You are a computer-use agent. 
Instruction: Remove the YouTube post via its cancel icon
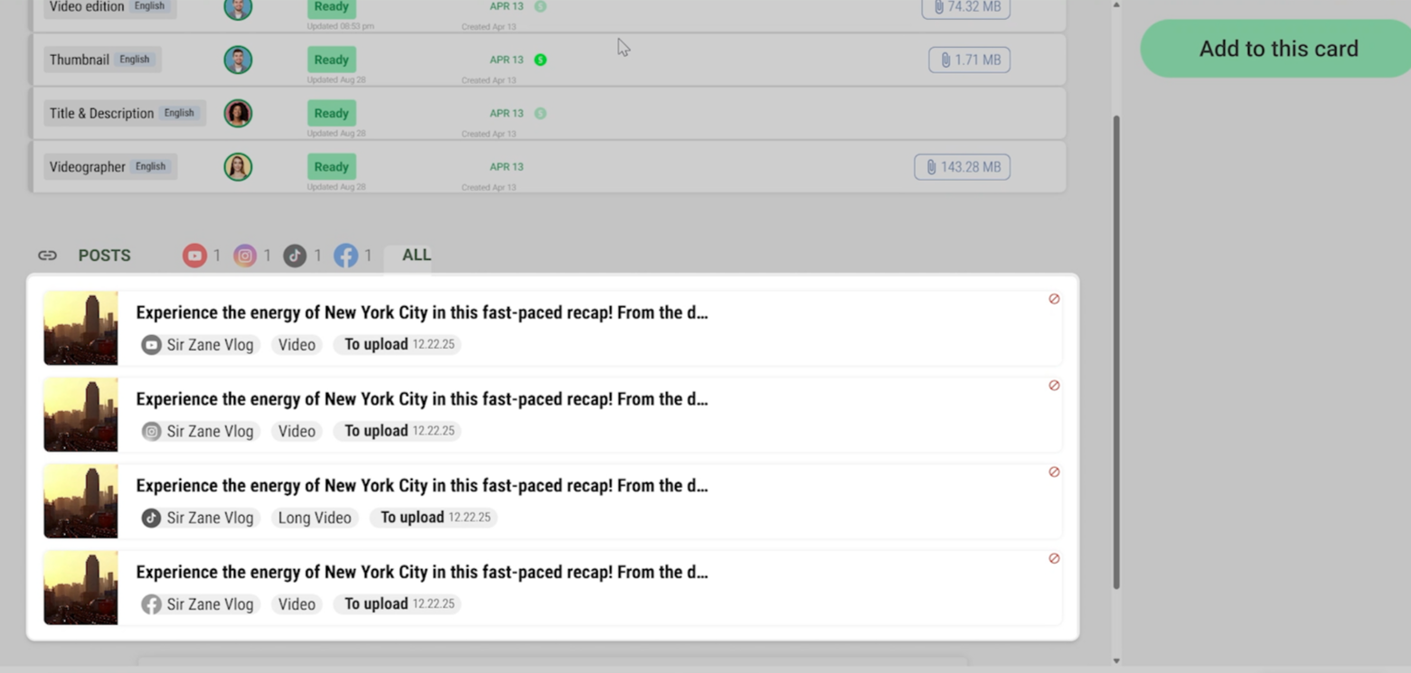[x=1054, y=299]
